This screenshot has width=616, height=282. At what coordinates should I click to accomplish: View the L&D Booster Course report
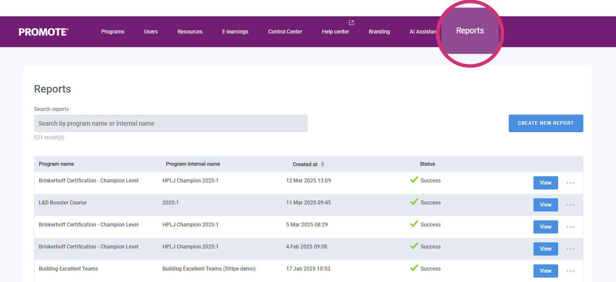(545, 205)
